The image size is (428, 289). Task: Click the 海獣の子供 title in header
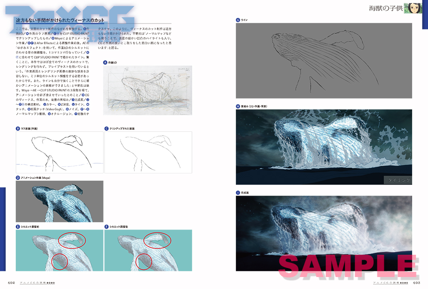coord(386,9)
